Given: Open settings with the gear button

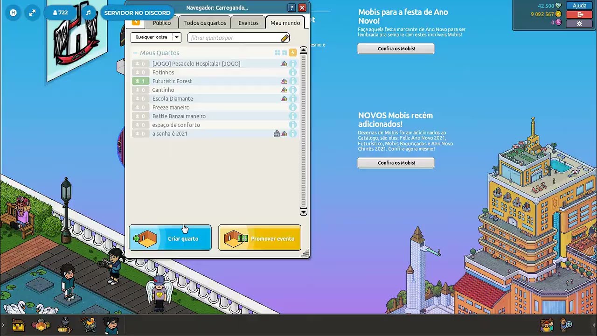Looking at the screenshot, I should click(x=579, y=23).
